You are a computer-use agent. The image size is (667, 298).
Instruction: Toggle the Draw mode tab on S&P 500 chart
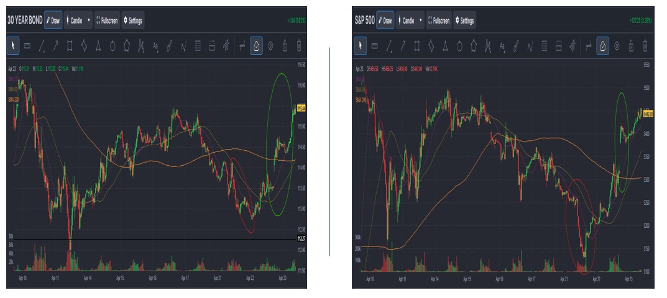[385, 20]
